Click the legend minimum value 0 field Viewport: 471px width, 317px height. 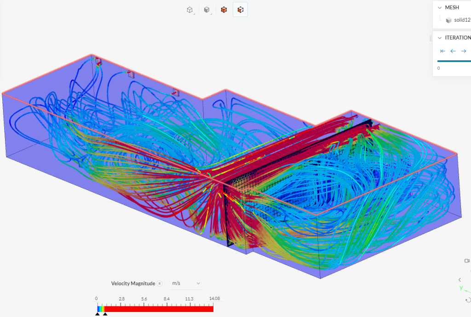(96, 299)
